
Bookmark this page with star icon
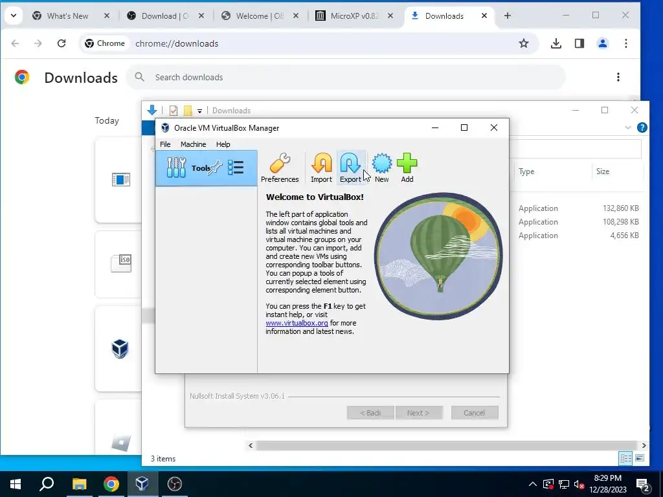point(523,43)
